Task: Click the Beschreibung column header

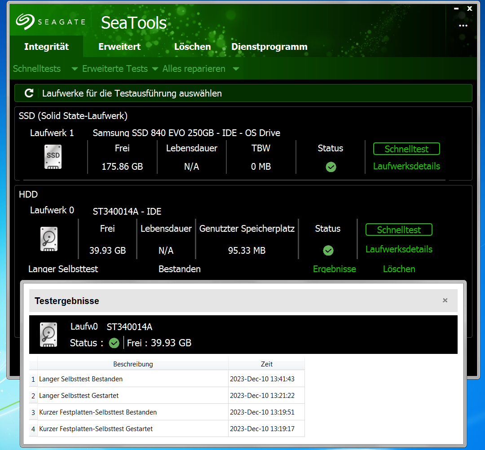Action: (133, 364)
